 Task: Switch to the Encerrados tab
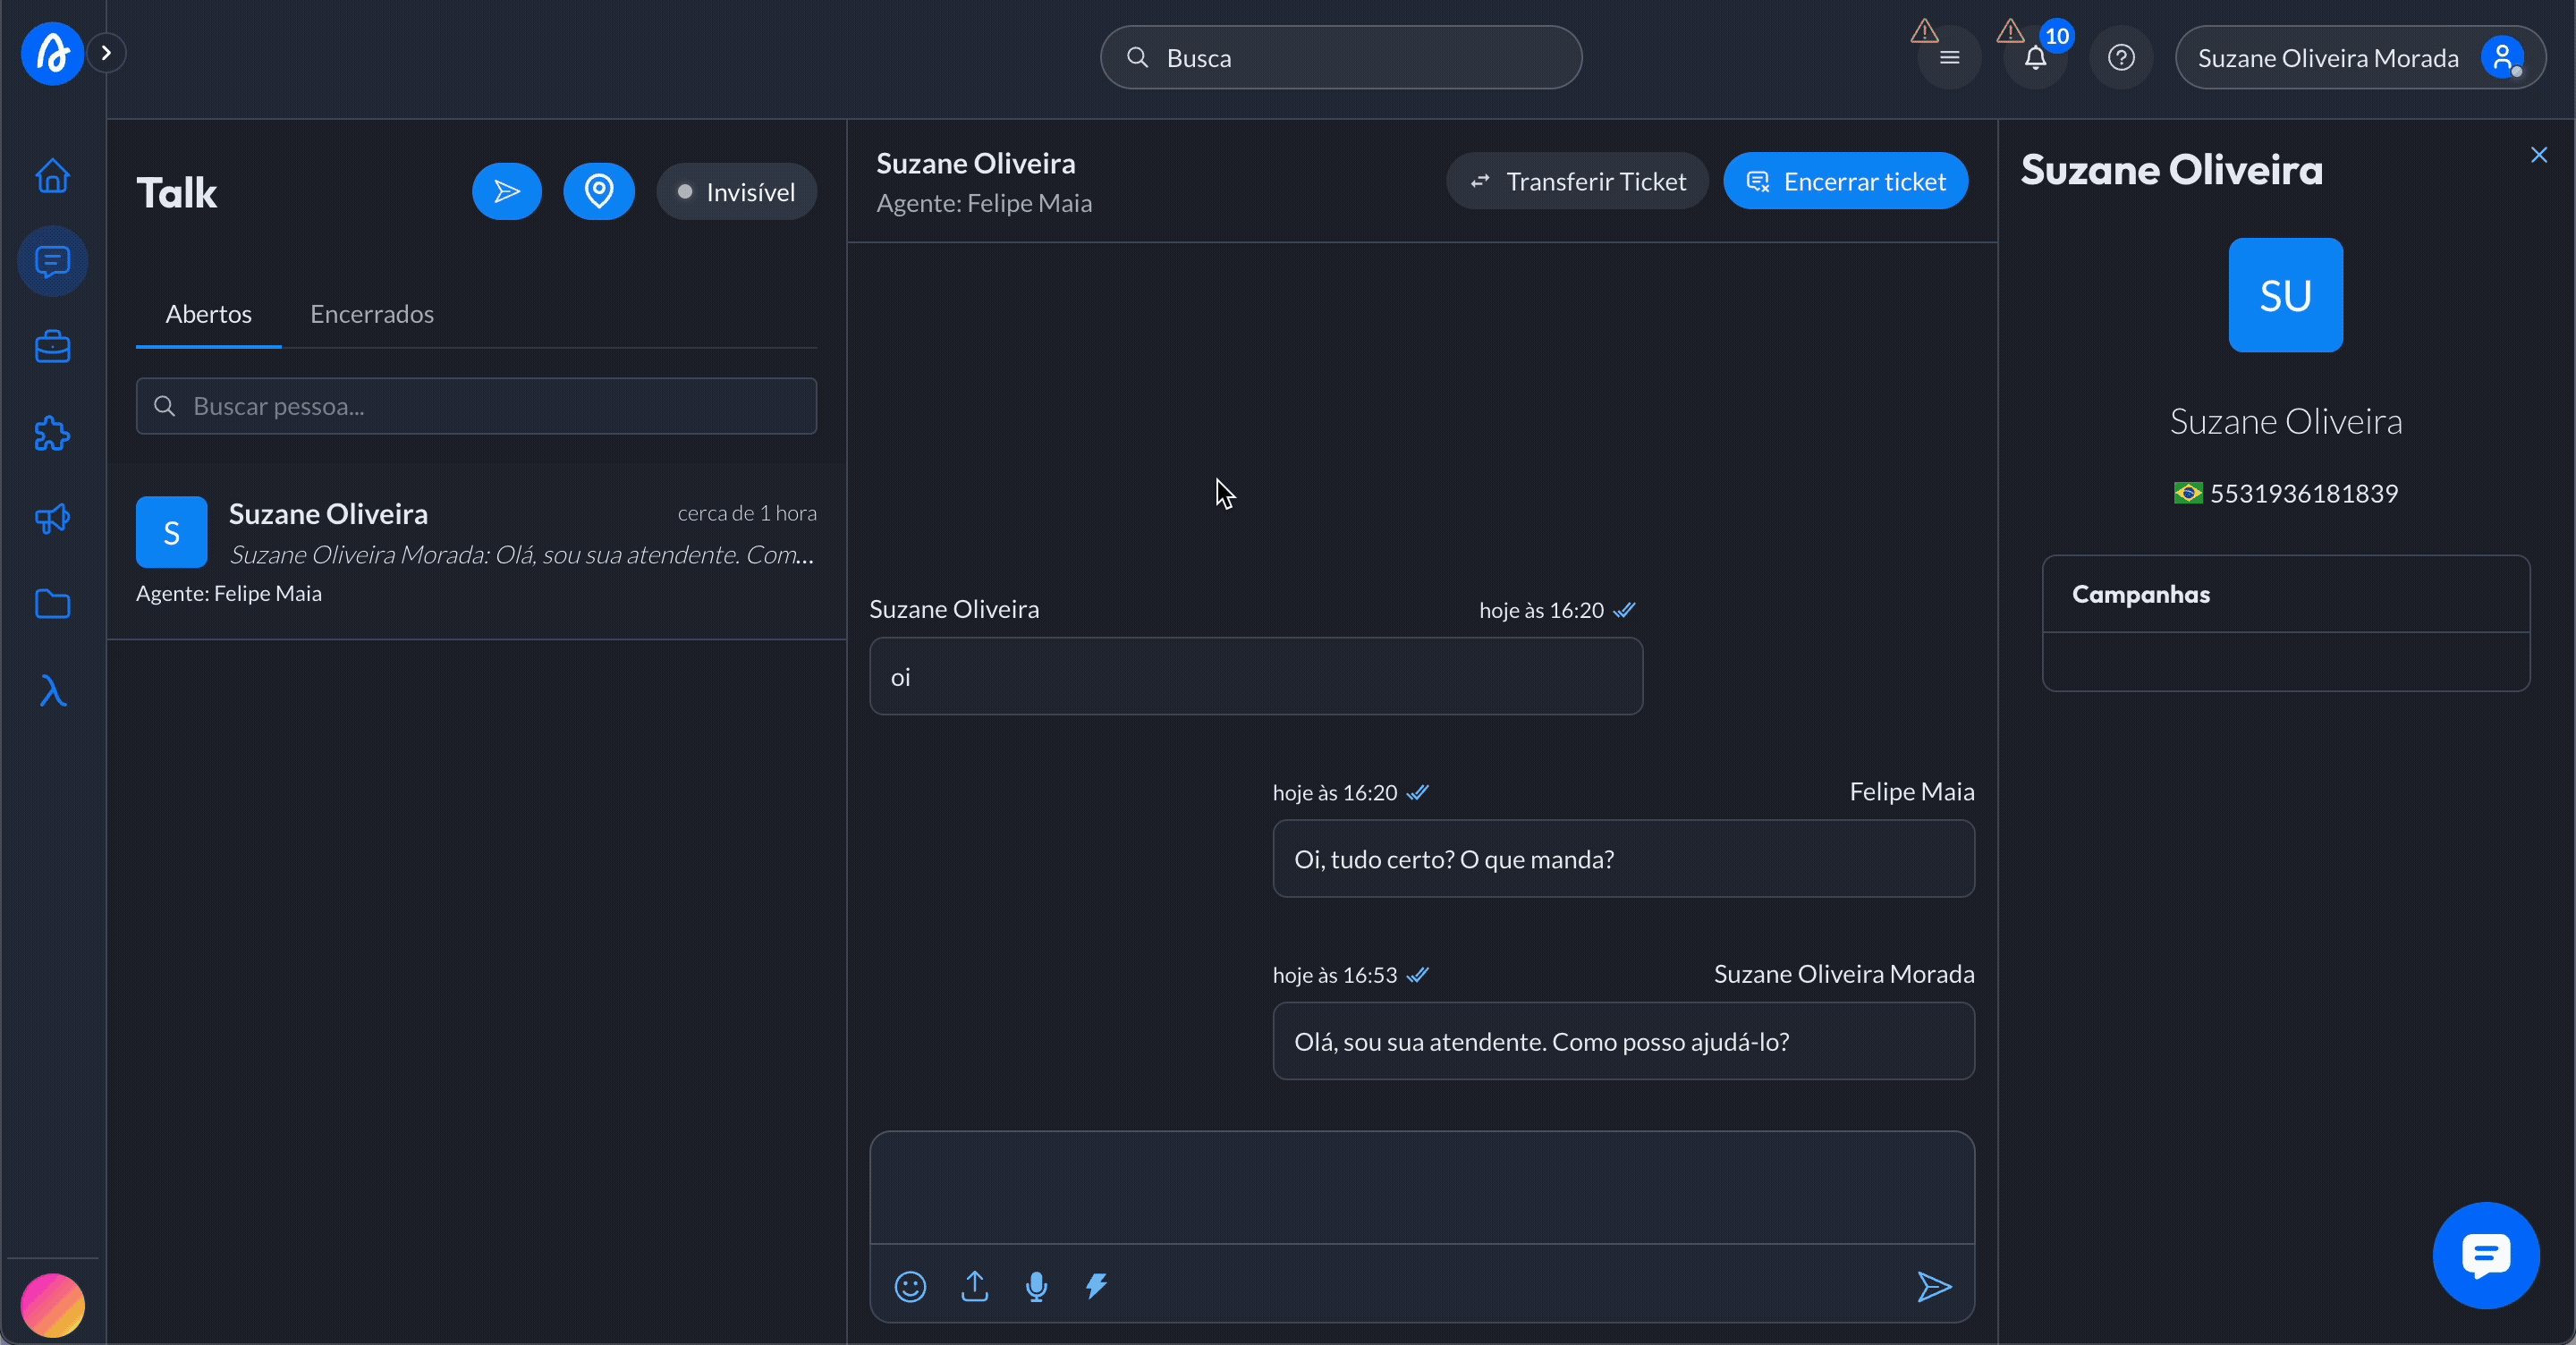[371, 314]
